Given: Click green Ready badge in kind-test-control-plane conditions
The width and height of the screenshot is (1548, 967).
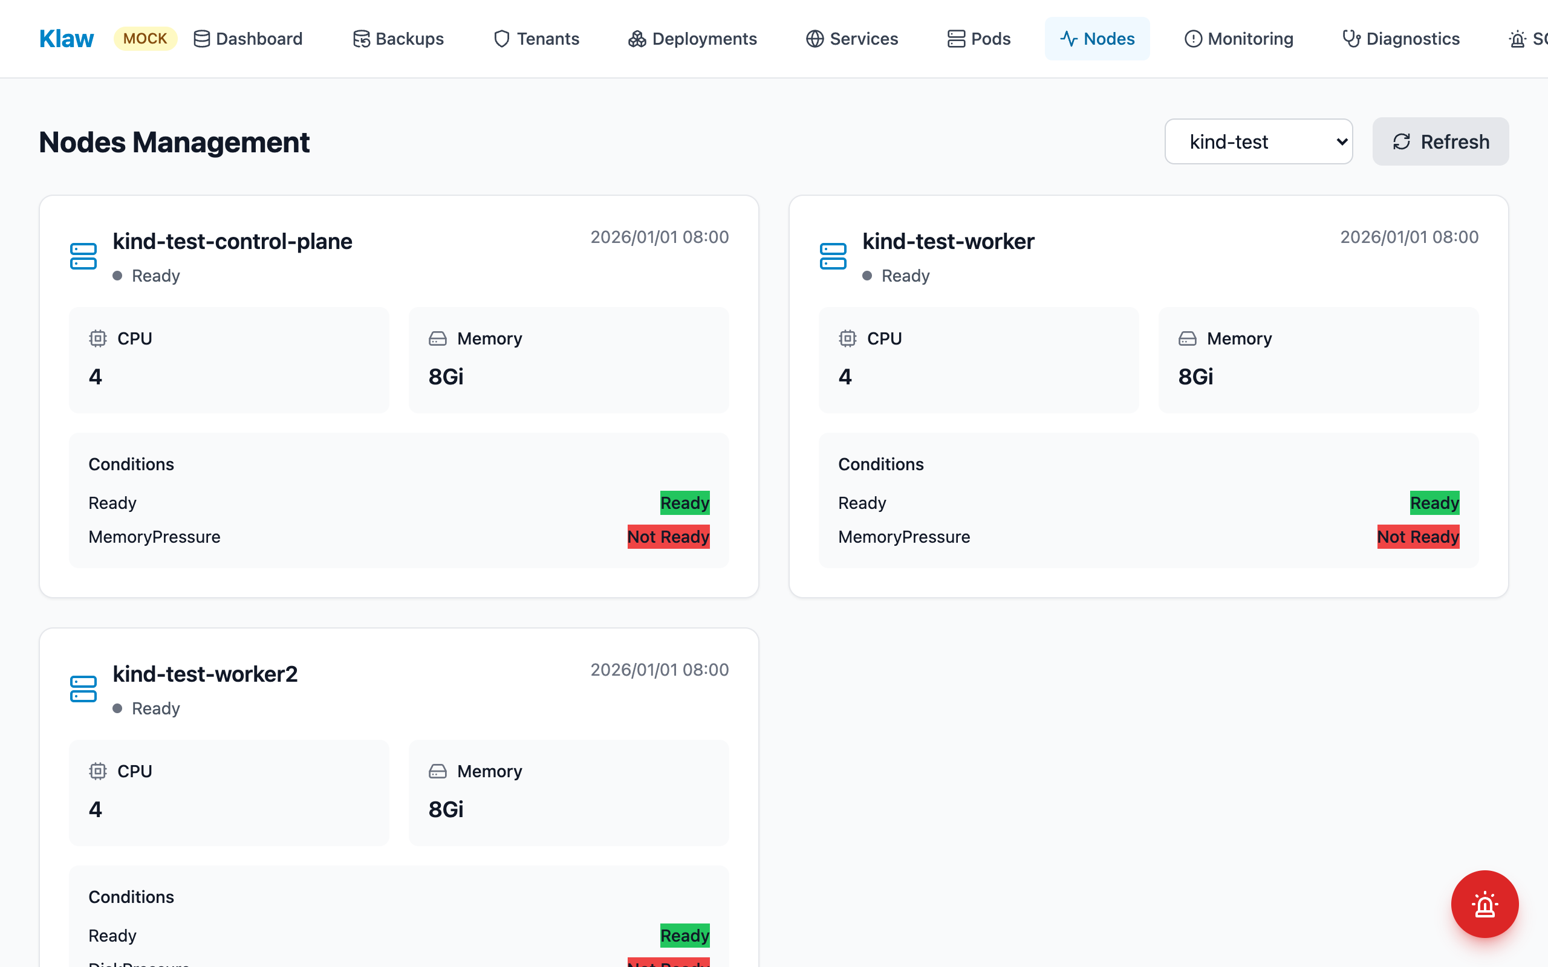Looking at the screenshot, I should [x=685, y=503].
